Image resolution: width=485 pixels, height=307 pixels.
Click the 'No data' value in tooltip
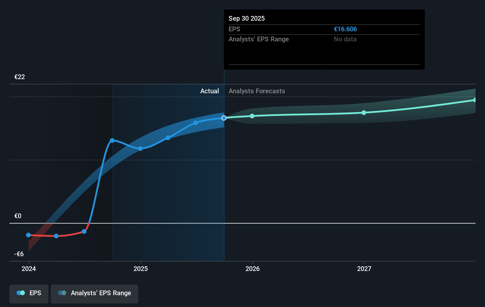point(345,39)
